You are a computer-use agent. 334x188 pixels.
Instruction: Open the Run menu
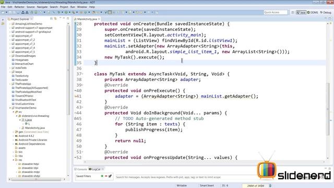tap(73, 7)
